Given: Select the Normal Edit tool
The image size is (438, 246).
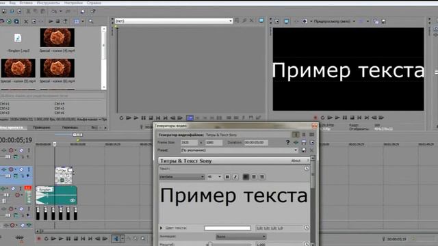Looking at the screenshot, I should 116,238.
